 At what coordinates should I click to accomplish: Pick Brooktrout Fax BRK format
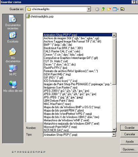[78, 48]
